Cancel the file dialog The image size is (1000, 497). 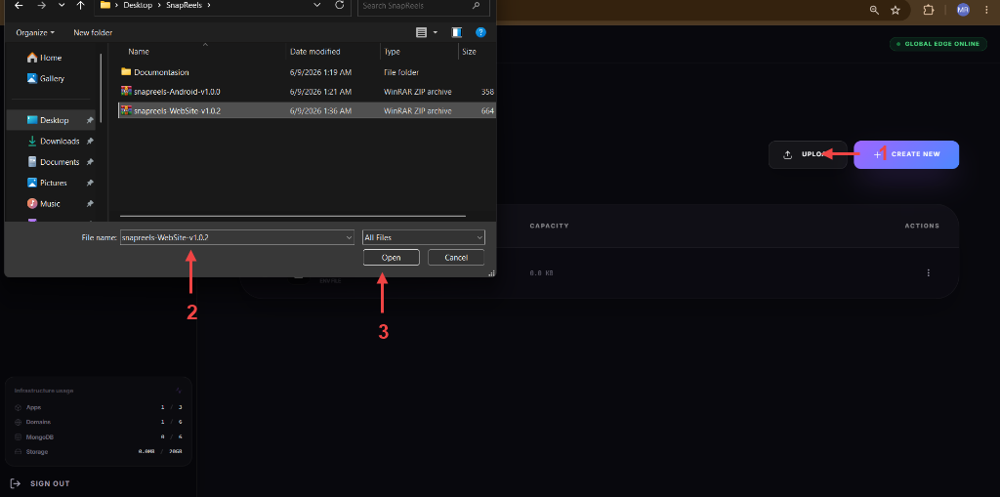pos(456,258)
